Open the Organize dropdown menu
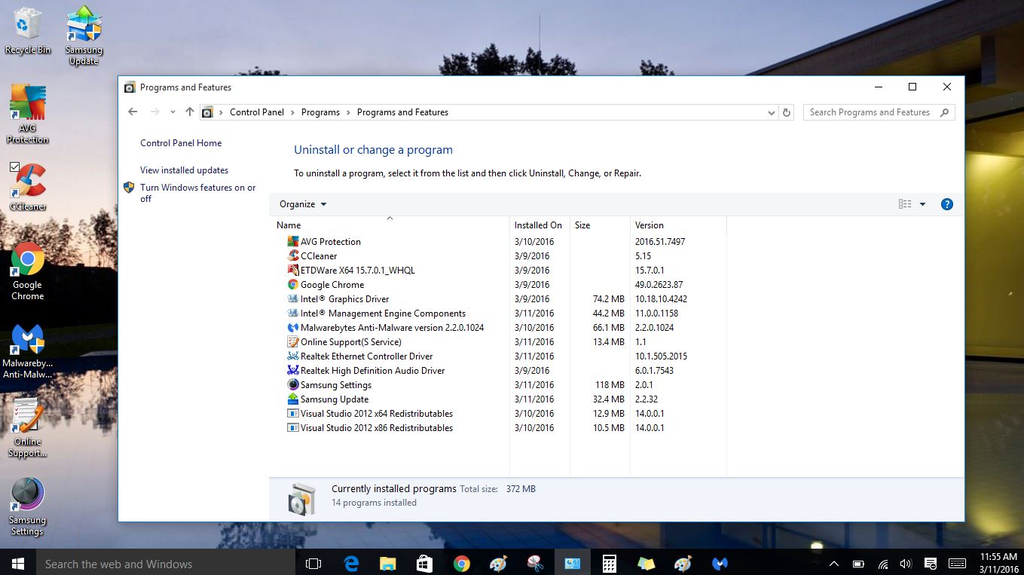This screenshot has width=1024, height=575. (303, 204)
